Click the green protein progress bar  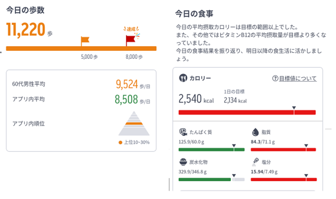point(211,150)
